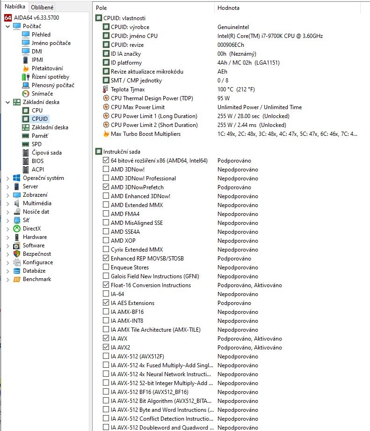Collapse the Základní deska tree node
The width and height of the screenshot is (370, 431).
(x=7, y=102)
